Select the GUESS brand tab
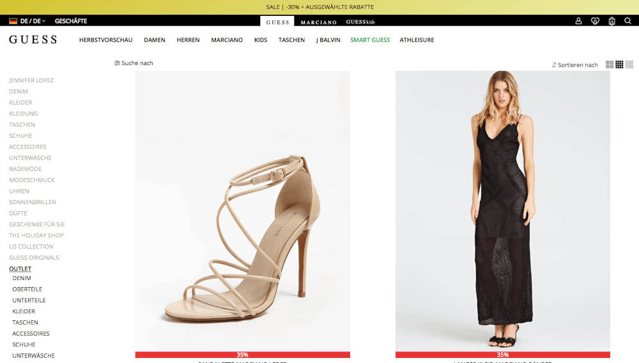The image size is (639, 363). click(x=277, y=22)
